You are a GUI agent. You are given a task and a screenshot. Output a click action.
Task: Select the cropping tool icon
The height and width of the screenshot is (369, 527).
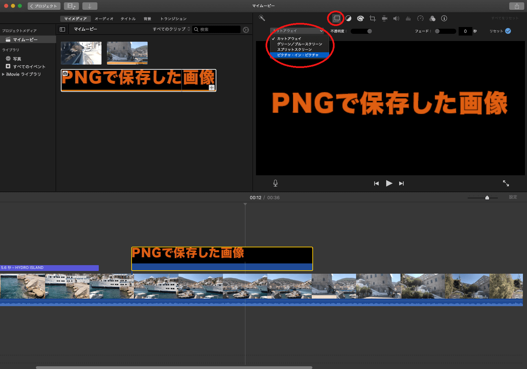[373, 18]
